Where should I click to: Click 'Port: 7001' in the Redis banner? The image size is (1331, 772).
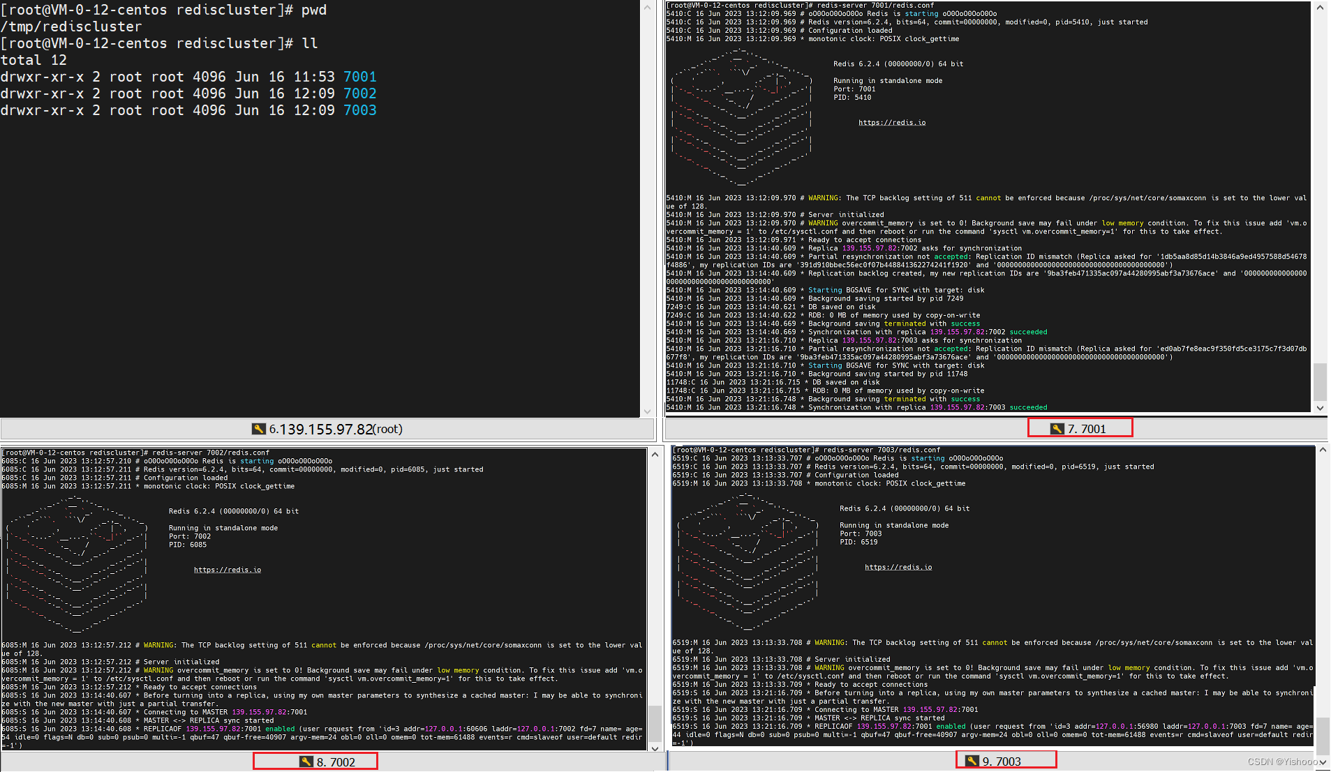pyautogui.click(x=854, y=89)
